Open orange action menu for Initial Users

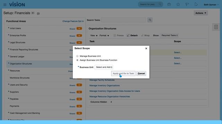coord(79,29)
